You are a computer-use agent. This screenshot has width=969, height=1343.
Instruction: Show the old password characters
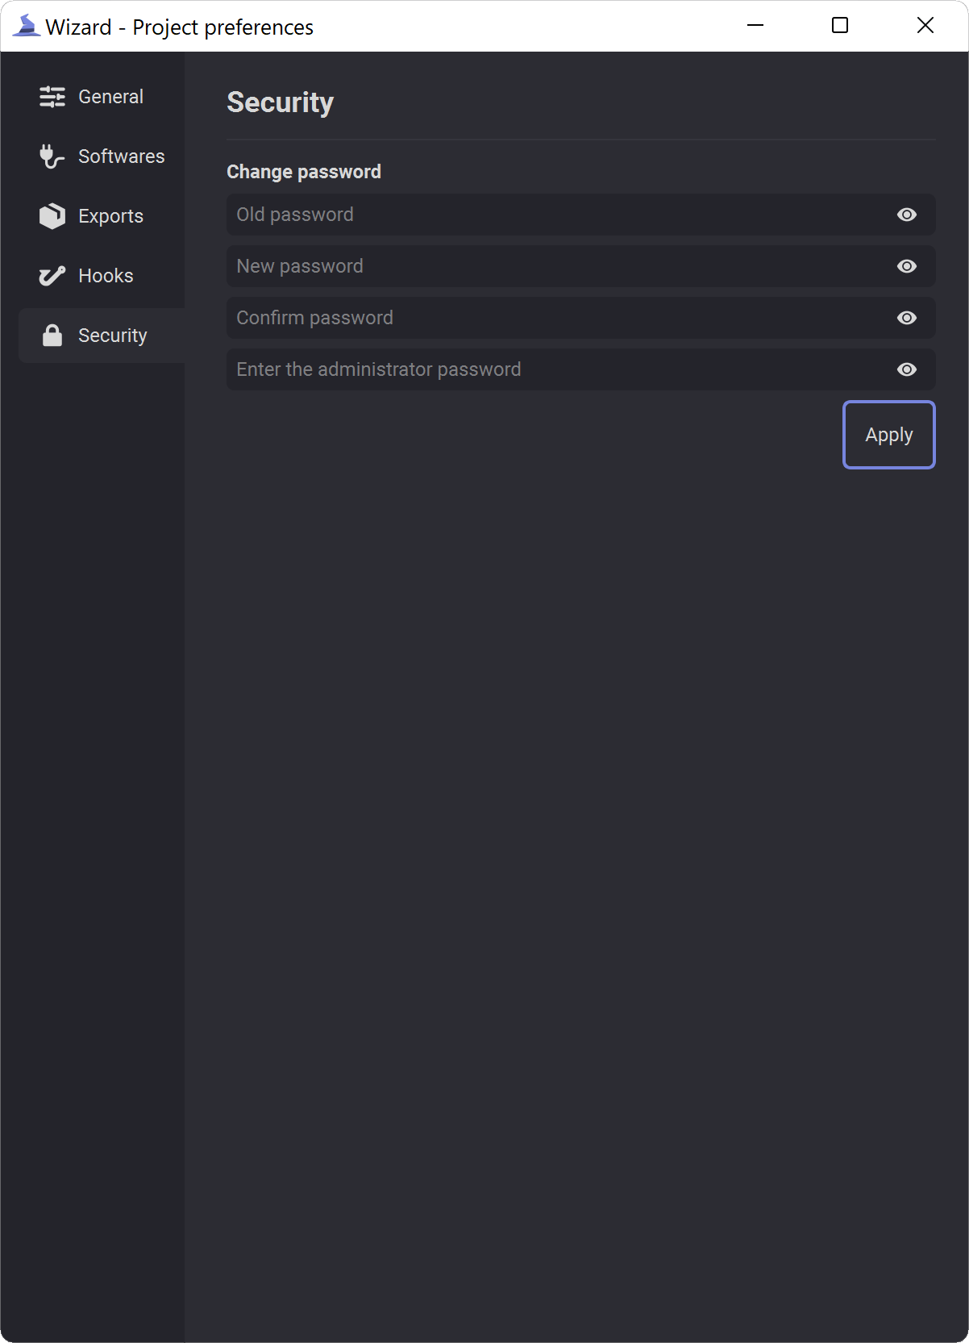[x=907, y=215]
